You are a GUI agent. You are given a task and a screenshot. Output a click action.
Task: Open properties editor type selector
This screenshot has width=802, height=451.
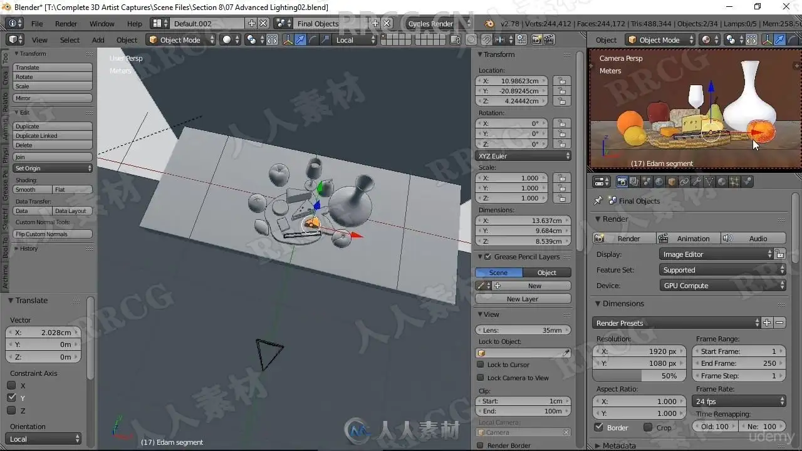click(x=602, y=182)
